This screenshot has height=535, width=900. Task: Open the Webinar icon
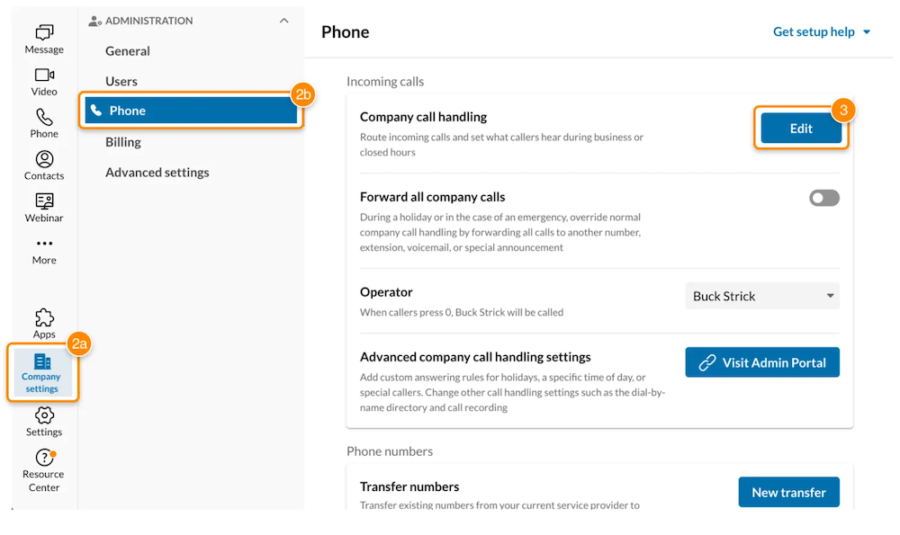coord(44,201)
